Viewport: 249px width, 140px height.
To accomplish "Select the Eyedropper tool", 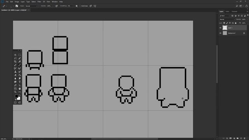I will (x=19, y=61).
